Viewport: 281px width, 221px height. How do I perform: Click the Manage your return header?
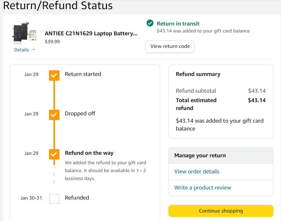pyautogui.click(x=200, y=155)
